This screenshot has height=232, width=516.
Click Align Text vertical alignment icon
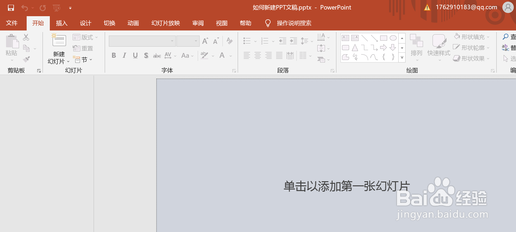click(321, 48)
